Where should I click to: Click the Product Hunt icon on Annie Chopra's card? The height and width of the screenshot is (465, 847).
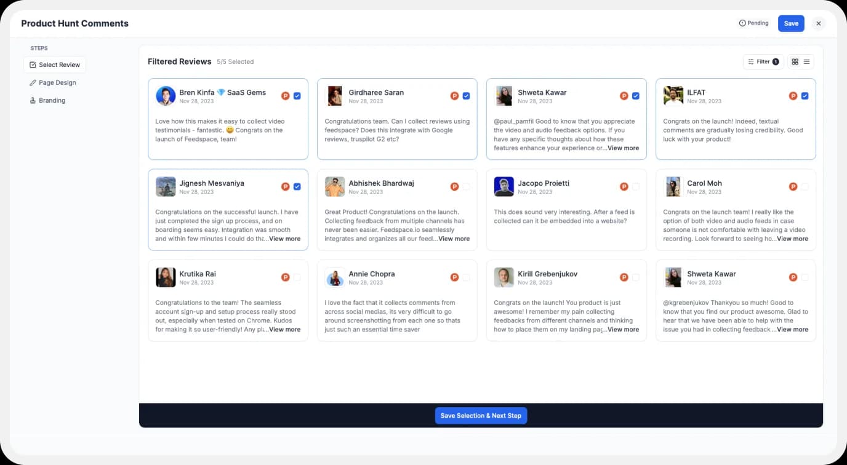(x=454, y=277)
